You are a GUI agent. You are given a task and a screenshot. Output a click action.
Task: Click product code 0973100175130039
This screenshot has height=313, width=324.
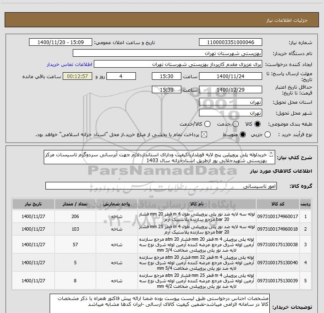coord(278,281)
